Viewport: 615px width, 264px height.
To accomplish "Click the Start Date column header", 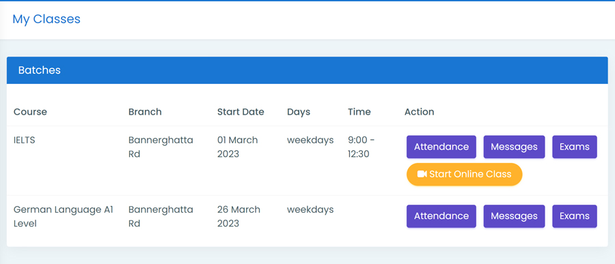I will 241,112.
